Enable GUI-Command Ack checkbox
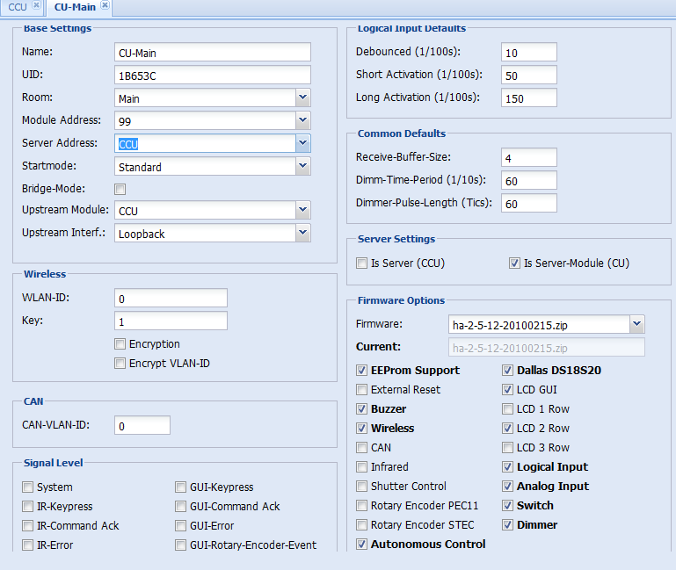676x570 pixels. (x=180, y=506)
